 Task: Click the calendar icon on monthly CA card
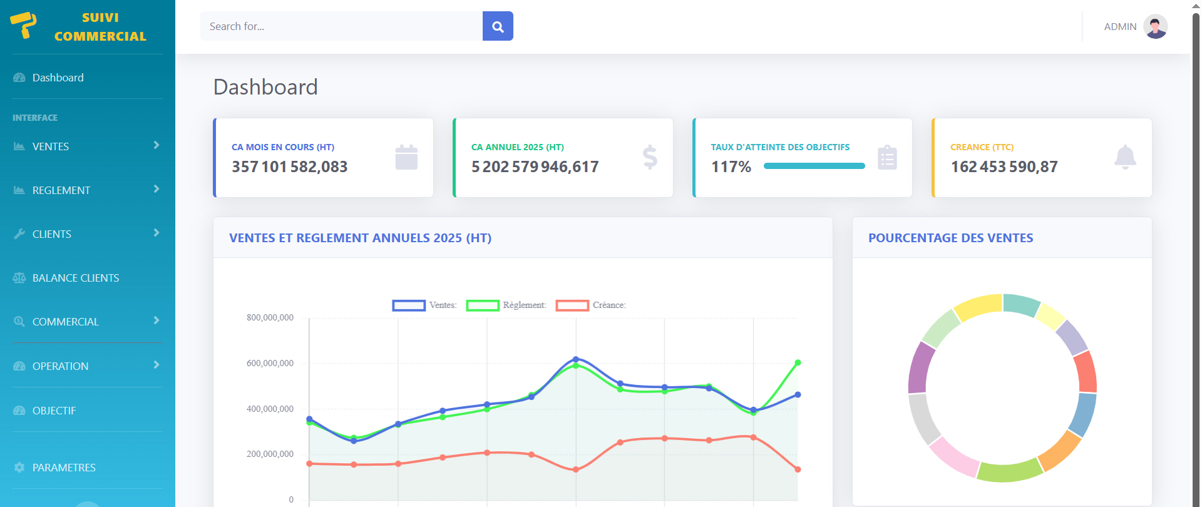[x=406, y=157]
